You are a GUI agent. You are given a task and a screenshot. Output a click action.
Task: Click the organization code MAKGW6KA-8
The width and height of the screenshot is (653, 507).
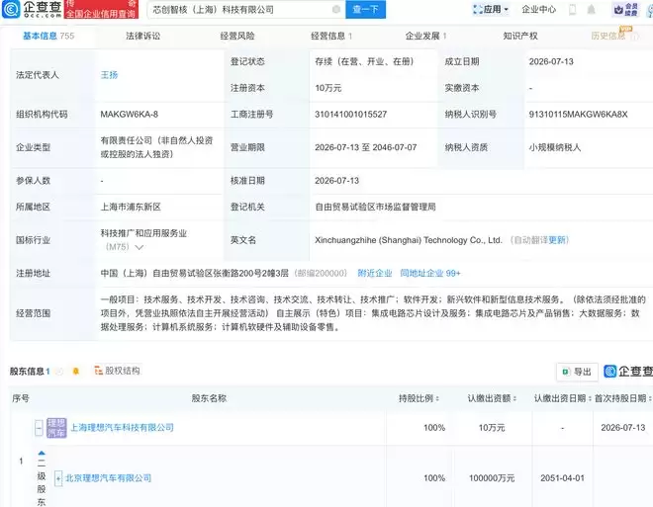[129, 114]
